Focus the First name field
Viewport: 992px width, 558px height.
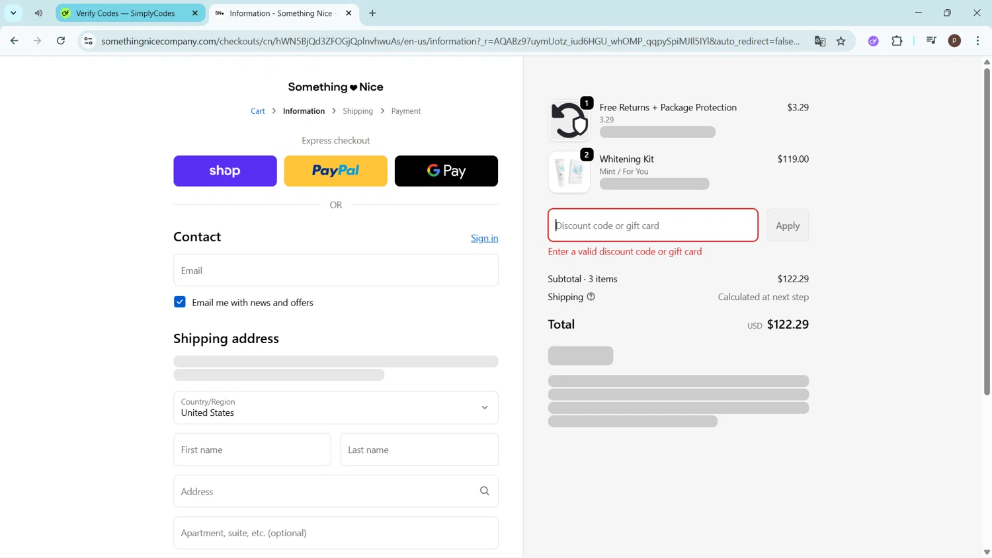click(252, 450)
